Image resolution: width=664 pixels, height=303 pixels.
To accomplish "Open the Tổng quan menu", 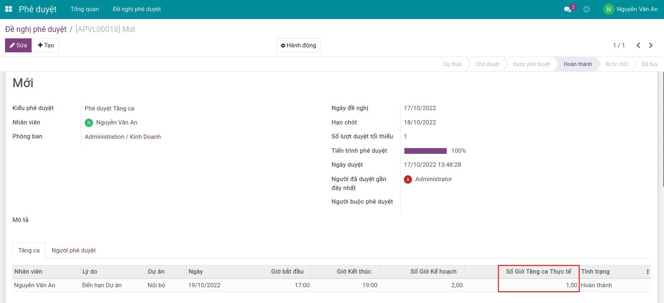I will tap(85, 9).
